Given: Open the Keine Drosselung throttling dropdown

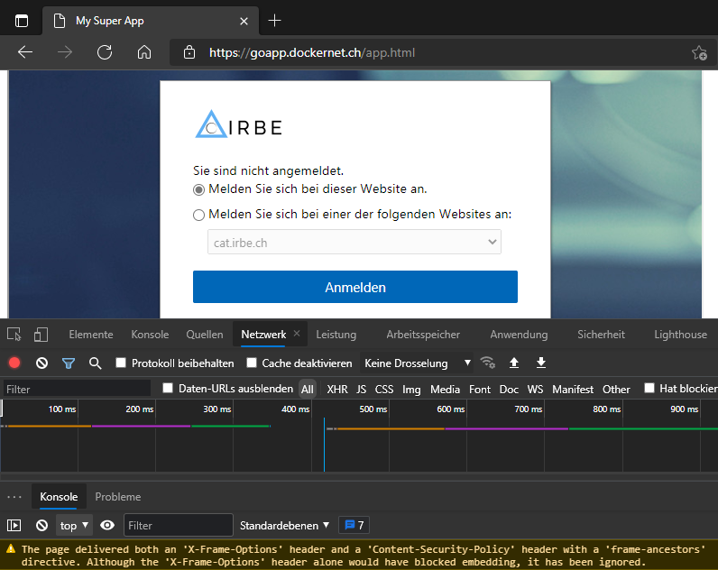Looking at the screenshot, I should (x=417, y=363).
